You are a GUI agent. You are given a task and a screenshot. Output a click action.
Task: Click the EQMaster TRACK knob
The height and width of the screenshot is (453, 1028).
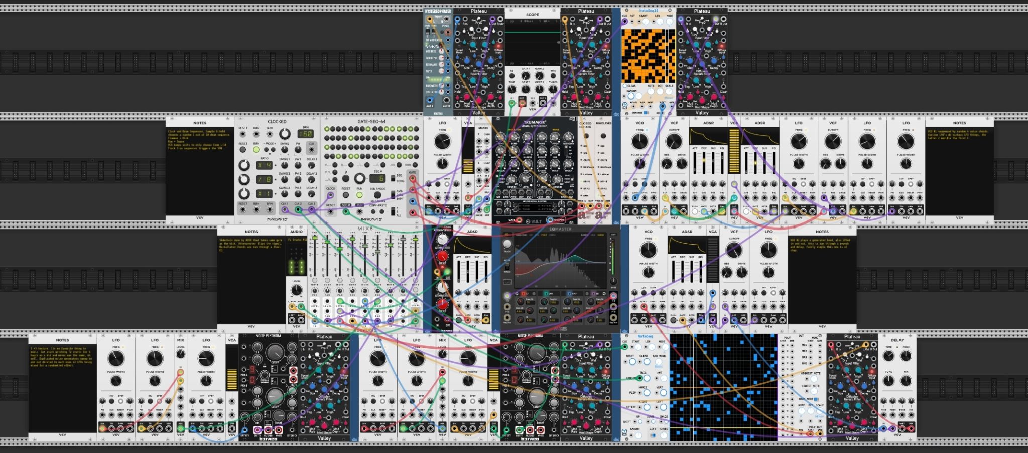point(507,244)
